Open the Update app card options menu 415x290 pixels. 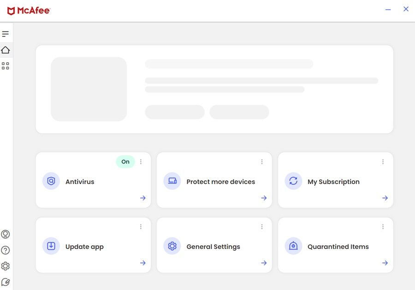141,227
